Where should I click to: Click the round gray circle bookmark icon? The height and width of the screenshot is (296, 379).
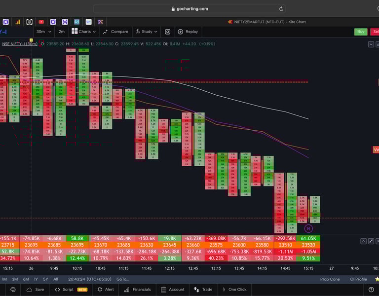point(30,22)
